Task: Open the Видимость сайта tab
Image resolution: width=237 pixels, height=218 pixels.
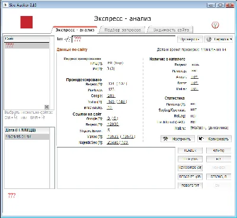Action: [x=171, y=30]
